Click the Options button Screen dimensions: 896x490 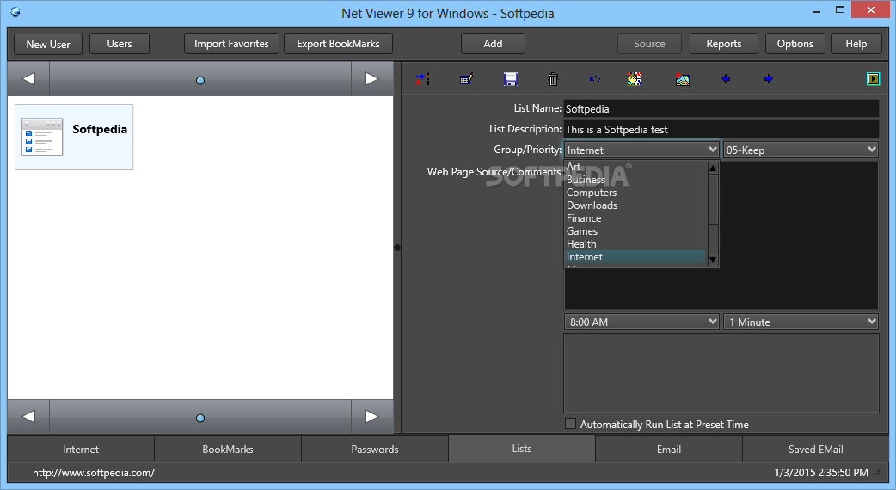coord(795,43)
